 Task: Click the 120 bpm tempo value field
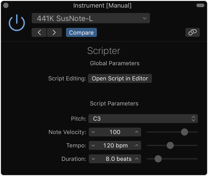115,146
